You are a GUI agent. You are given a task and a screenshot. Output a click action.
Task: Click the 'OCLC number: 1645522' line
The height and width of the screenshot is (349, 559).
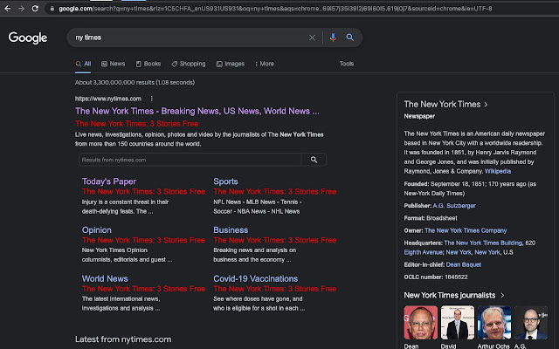point(436,277)
